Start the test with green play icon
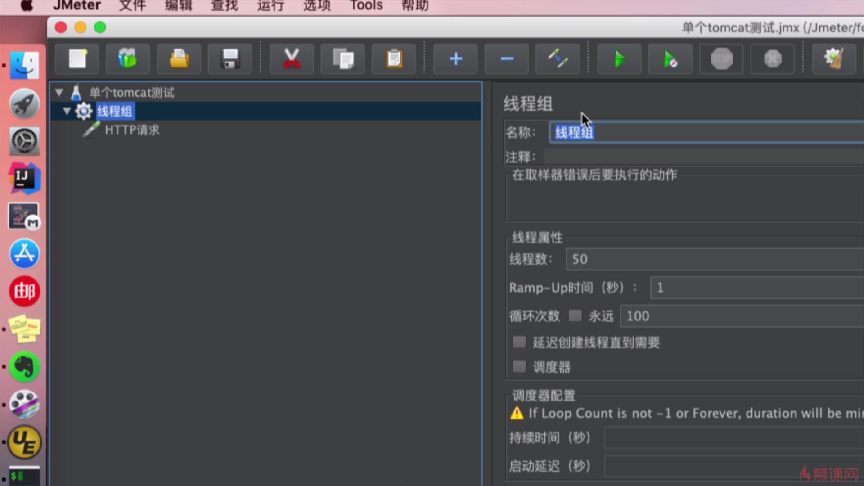 [620, 59]
